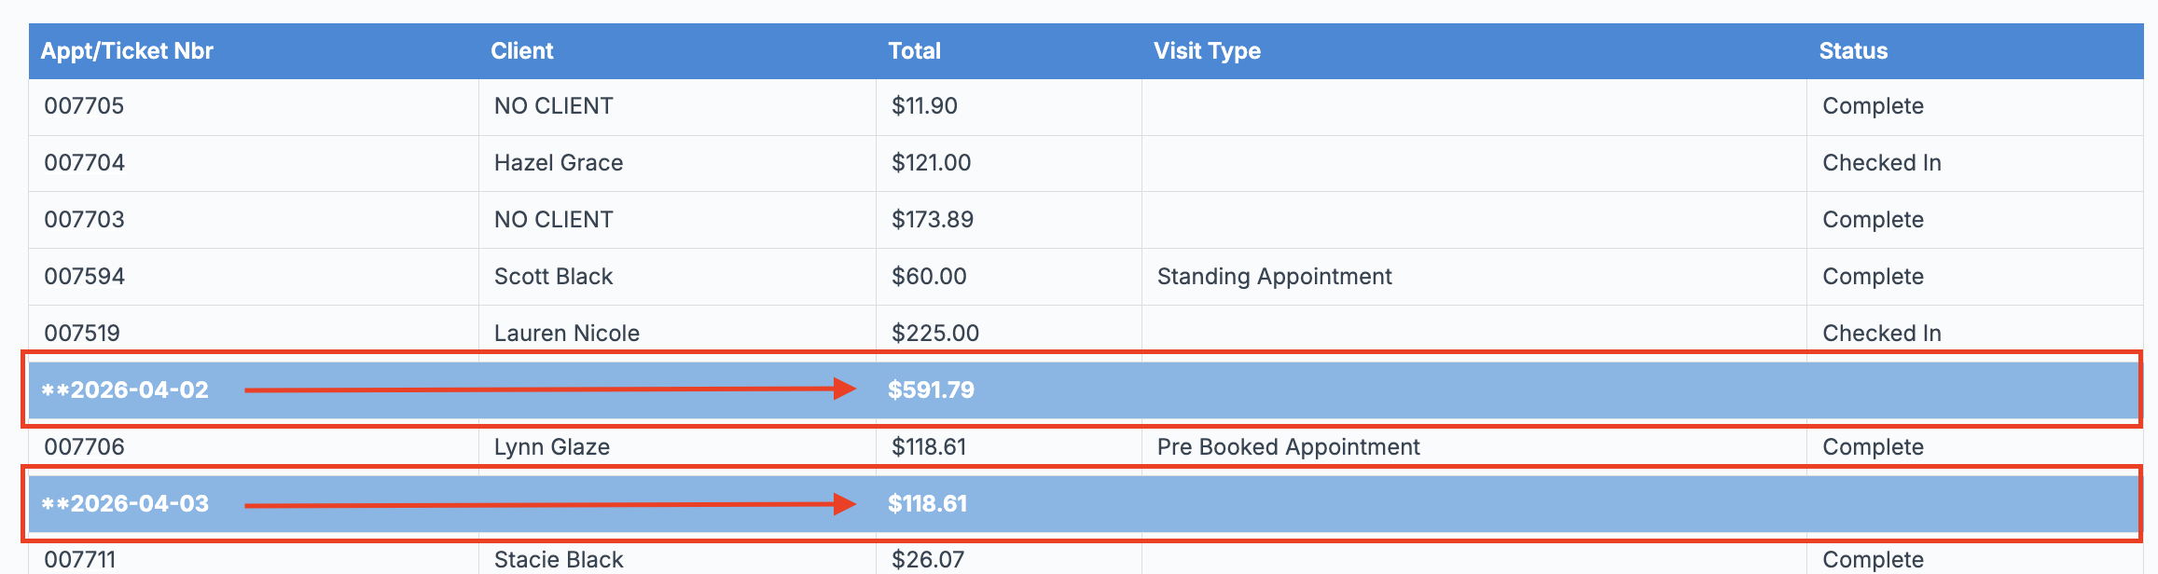The width and height of the screenshot is (2158, 574).
Task: Select the Stacie Black client cell
Action: (558, 559)
